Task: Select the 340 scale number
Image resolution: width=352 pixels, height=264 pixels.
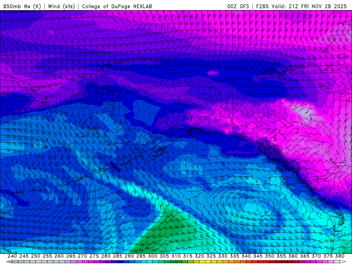Action: coord(246,256)
